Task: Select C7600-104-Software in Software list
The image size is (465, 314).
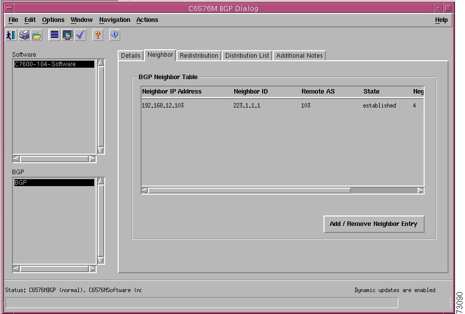Action: click(x=54, y=64)
